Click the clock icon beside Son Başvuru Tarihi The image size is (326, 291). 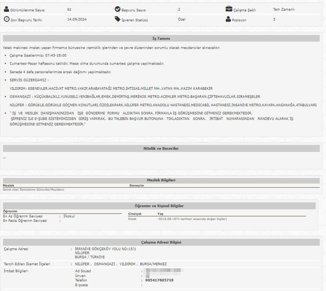(x=6, y=20)
